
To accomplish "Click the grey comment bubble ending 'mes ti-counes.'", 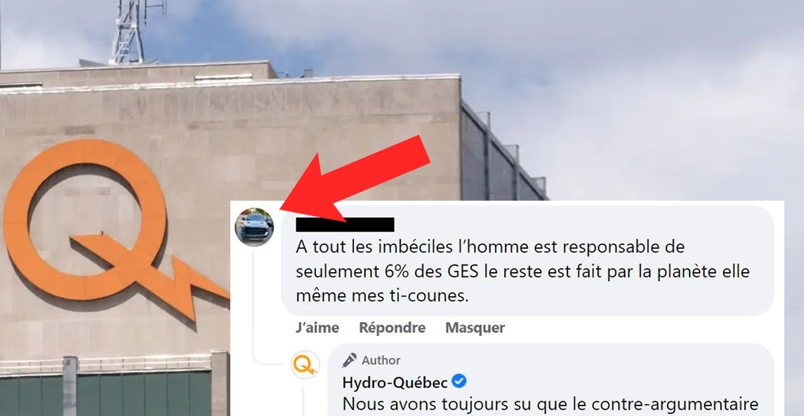I will pyautogui.click(x=527, y=260).
